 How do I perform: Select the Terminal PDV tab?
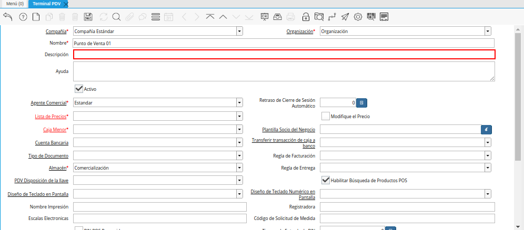46,4
